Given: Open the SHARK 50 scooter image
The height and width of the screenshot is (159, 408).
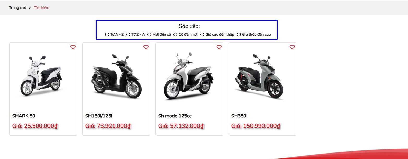Looking at the screenshot, I should (x=41, y=76).
